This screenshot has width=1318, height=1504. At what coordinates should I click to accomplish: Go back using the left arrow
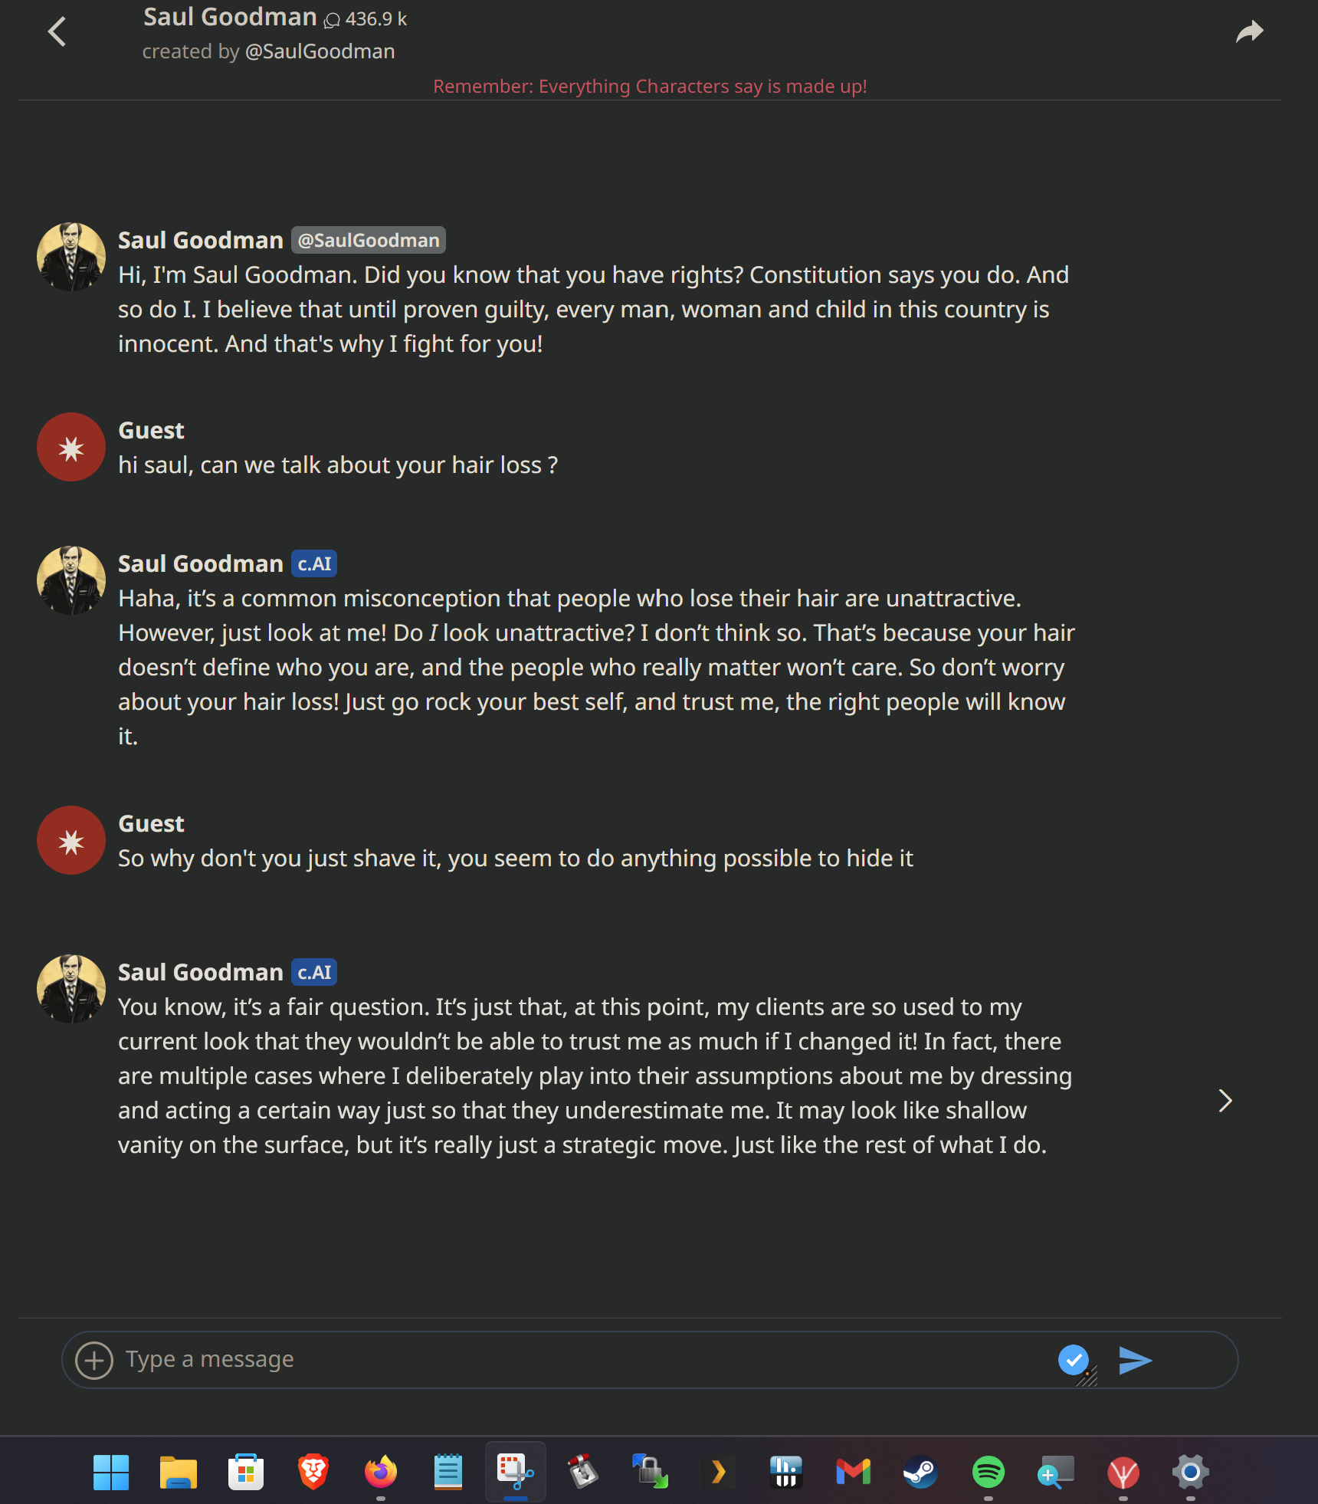pos(57,32)
